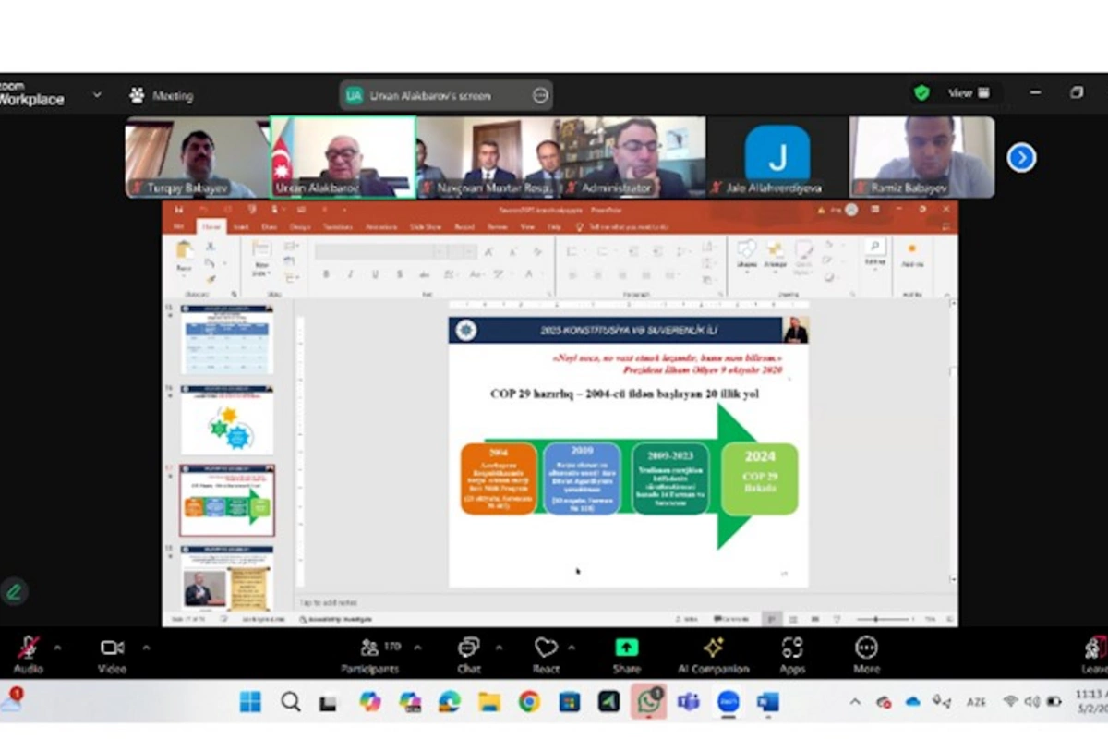The image size is (1108, 739).
Task: Show next participants with blue arrow
Action: tap(1021, 158)
